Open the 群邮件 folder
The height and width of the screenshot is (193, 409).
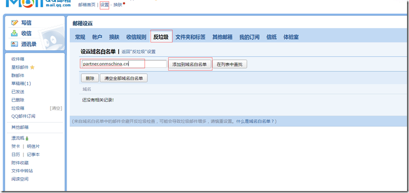18,76
